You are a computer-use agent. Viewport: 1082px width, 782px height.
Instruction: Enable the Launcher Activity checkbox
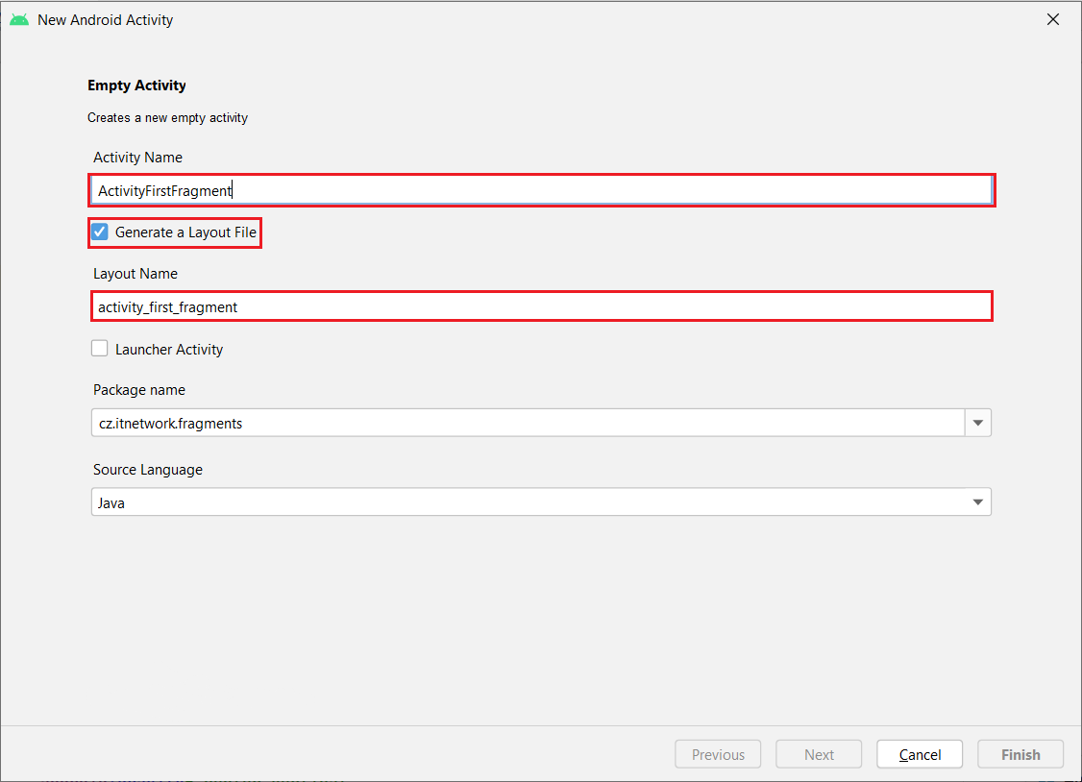pyautogui.click(x=100, y=350)
